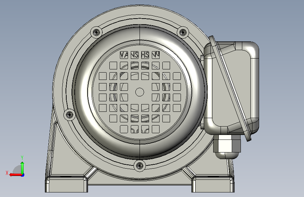Select the engraved "VA" marking on the fan cover
The height and width of the screenshot is (197, 304).
coord(124,55)
